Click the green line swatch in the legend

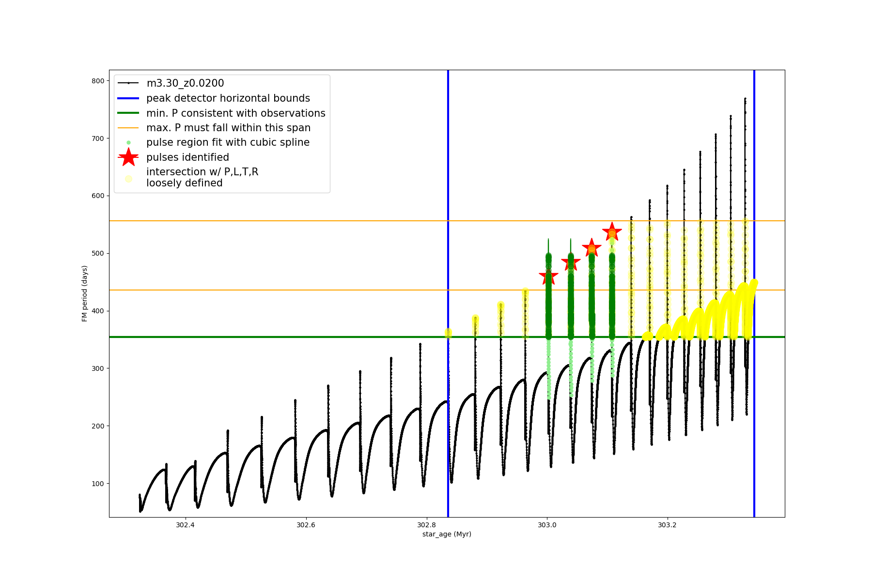tap(128, 113)
